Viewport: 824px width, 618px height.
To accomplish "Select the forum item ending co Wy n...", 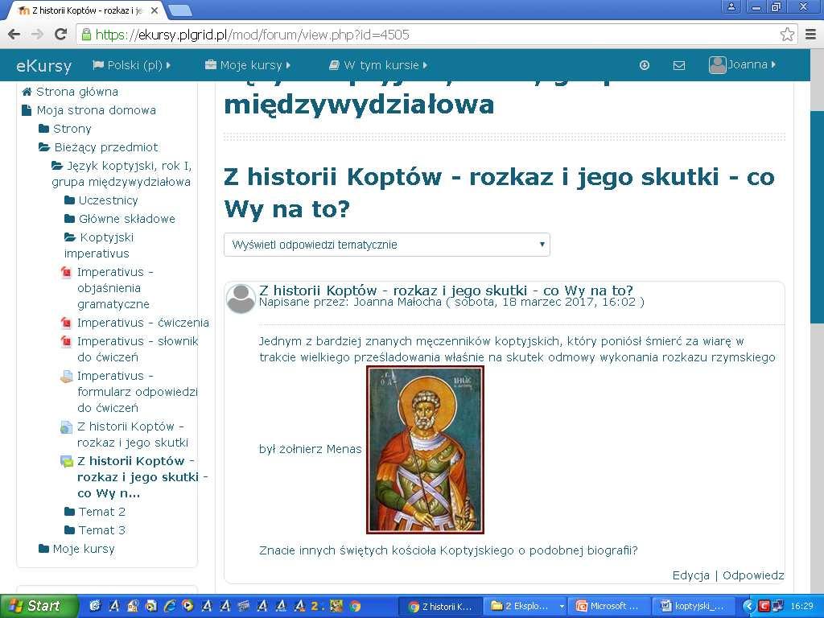I will click(142, 477).
